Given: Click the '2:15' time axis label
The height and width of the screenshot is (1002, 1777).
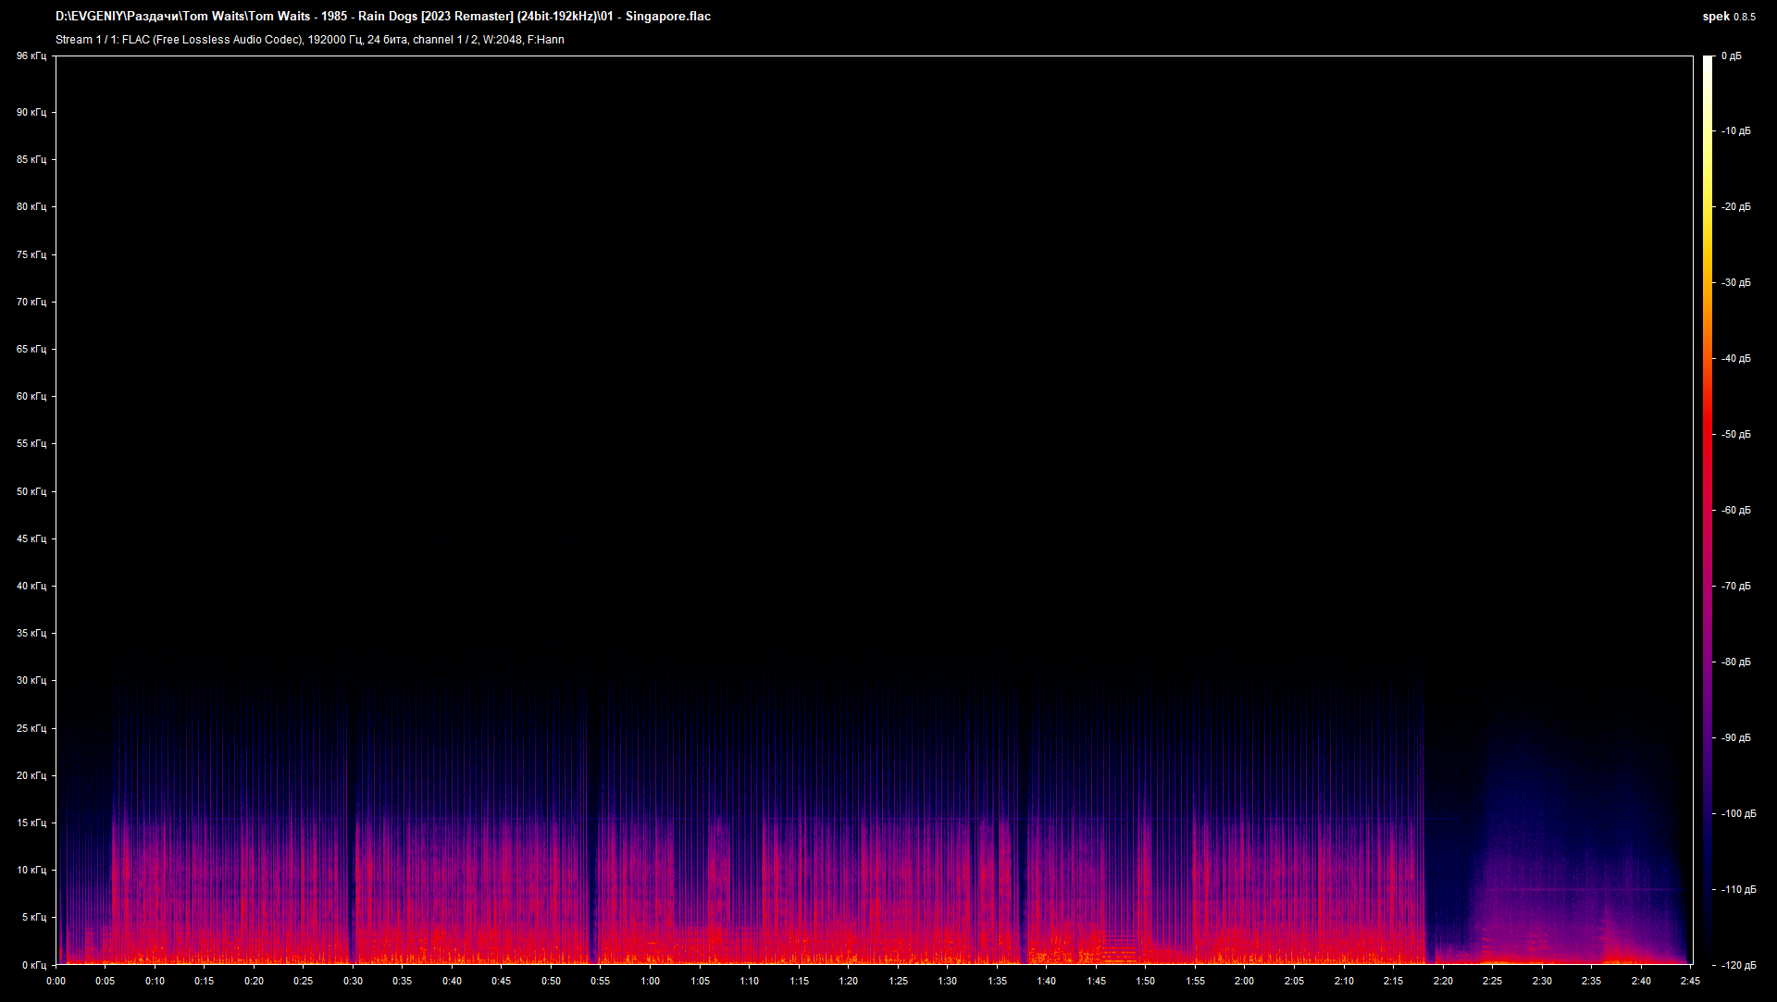Looking at the screenshot, I should click(x=1393, y=982).
